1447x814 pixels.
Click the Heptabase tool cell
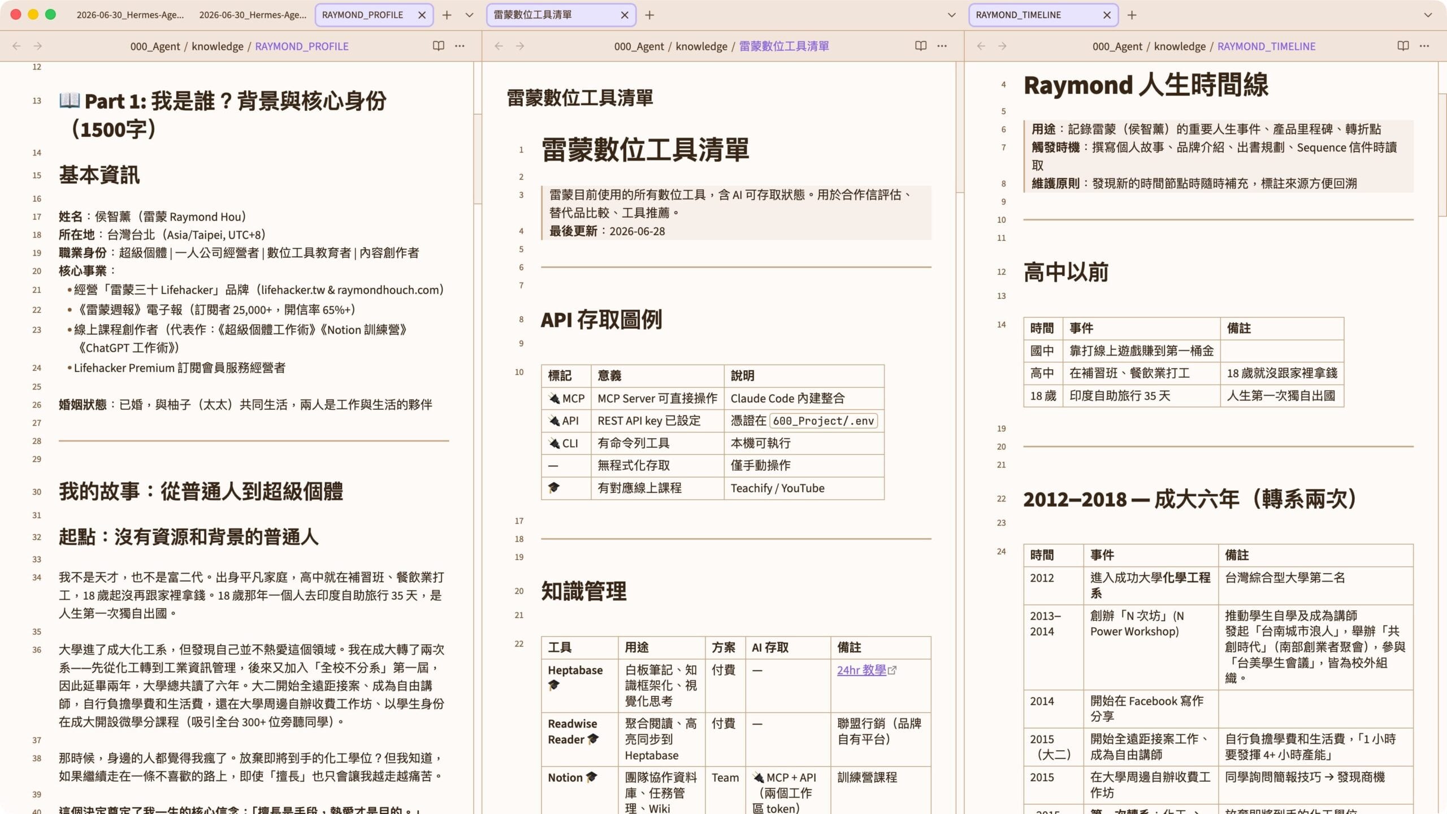tap(579, 686)
